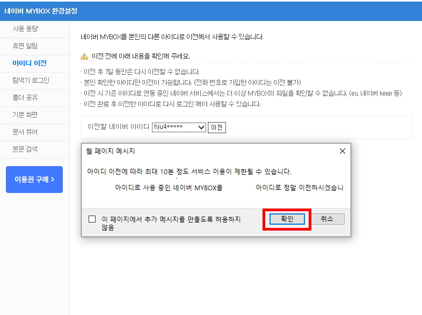The height and width of the screenshot is (315, 422).
Task: Click the 10분 service restriction message text
Action: [x=189, y=171]
